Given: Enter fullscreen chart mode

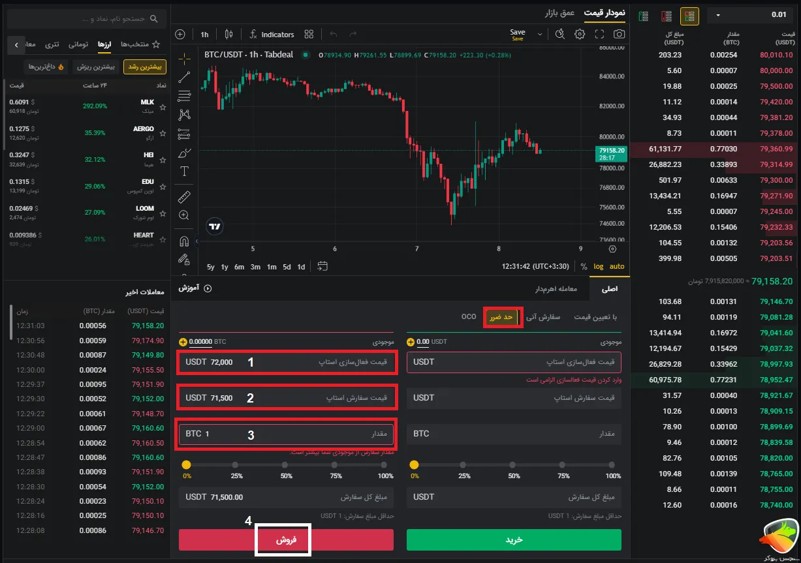Looking at the screenshot, I should pos(599,34).
